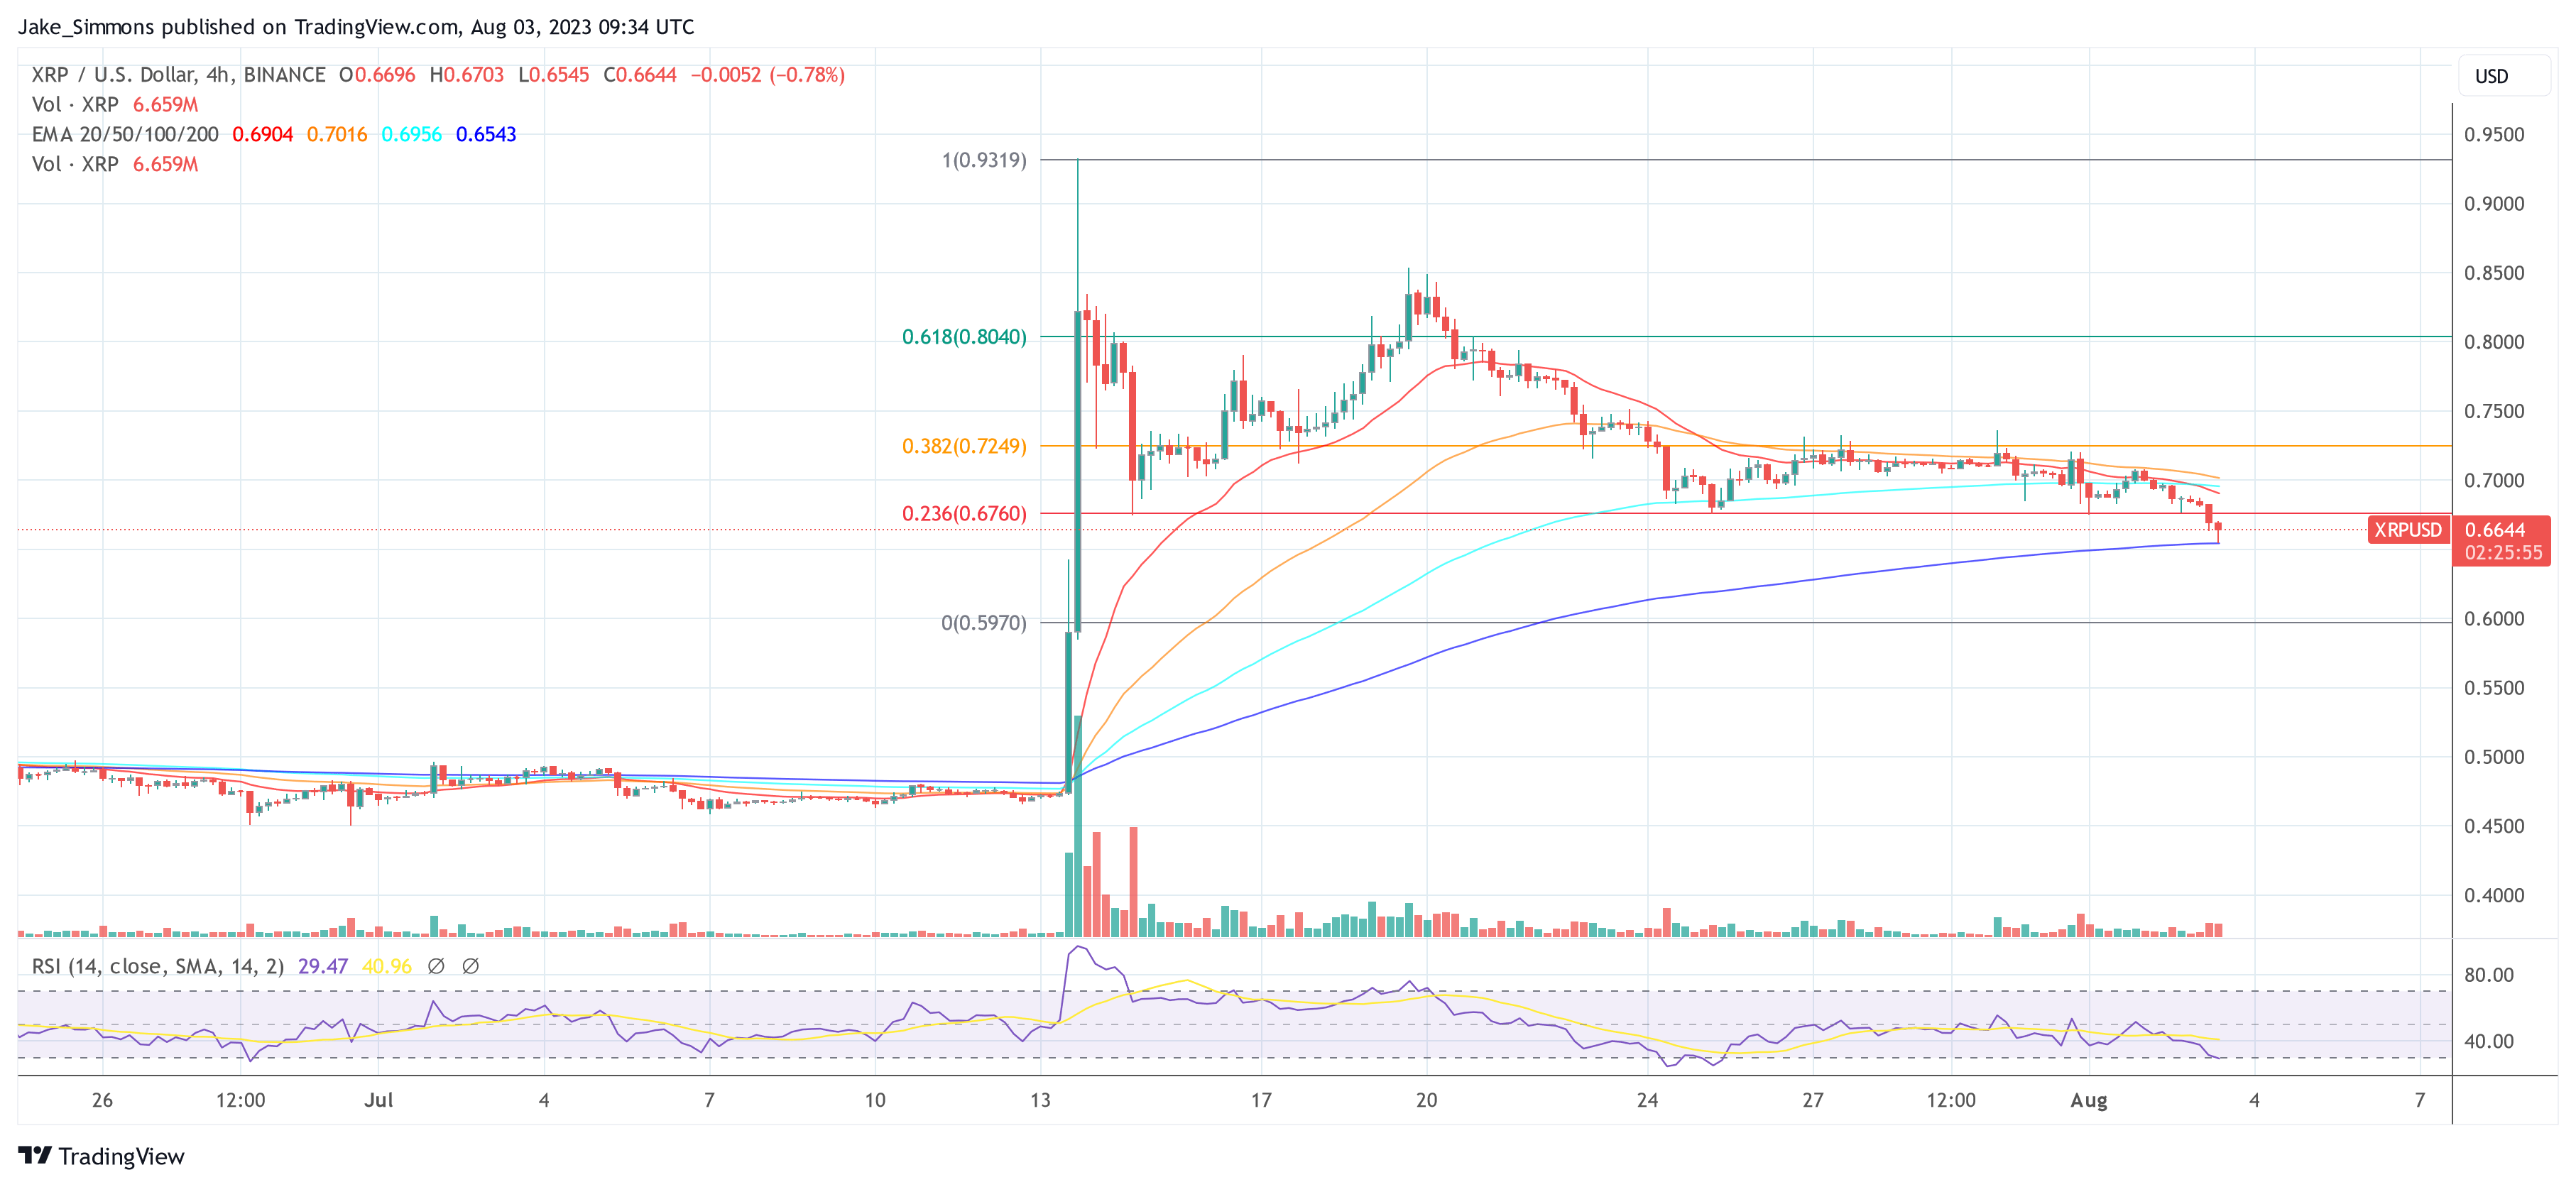This screenshot has width=2576, height=1187.
Task: Click the TradingView wordmark text
Action: point(121,1157)
